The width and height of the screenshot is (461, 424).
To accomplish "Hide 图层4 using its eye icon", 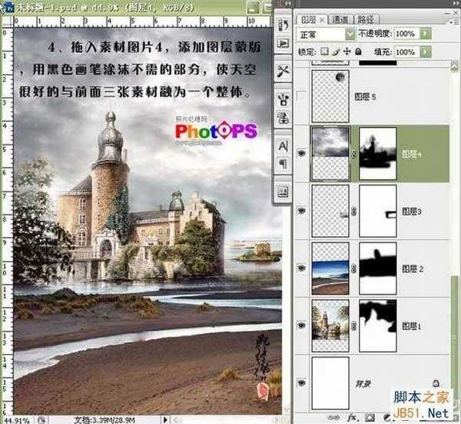I will point(300,154).
